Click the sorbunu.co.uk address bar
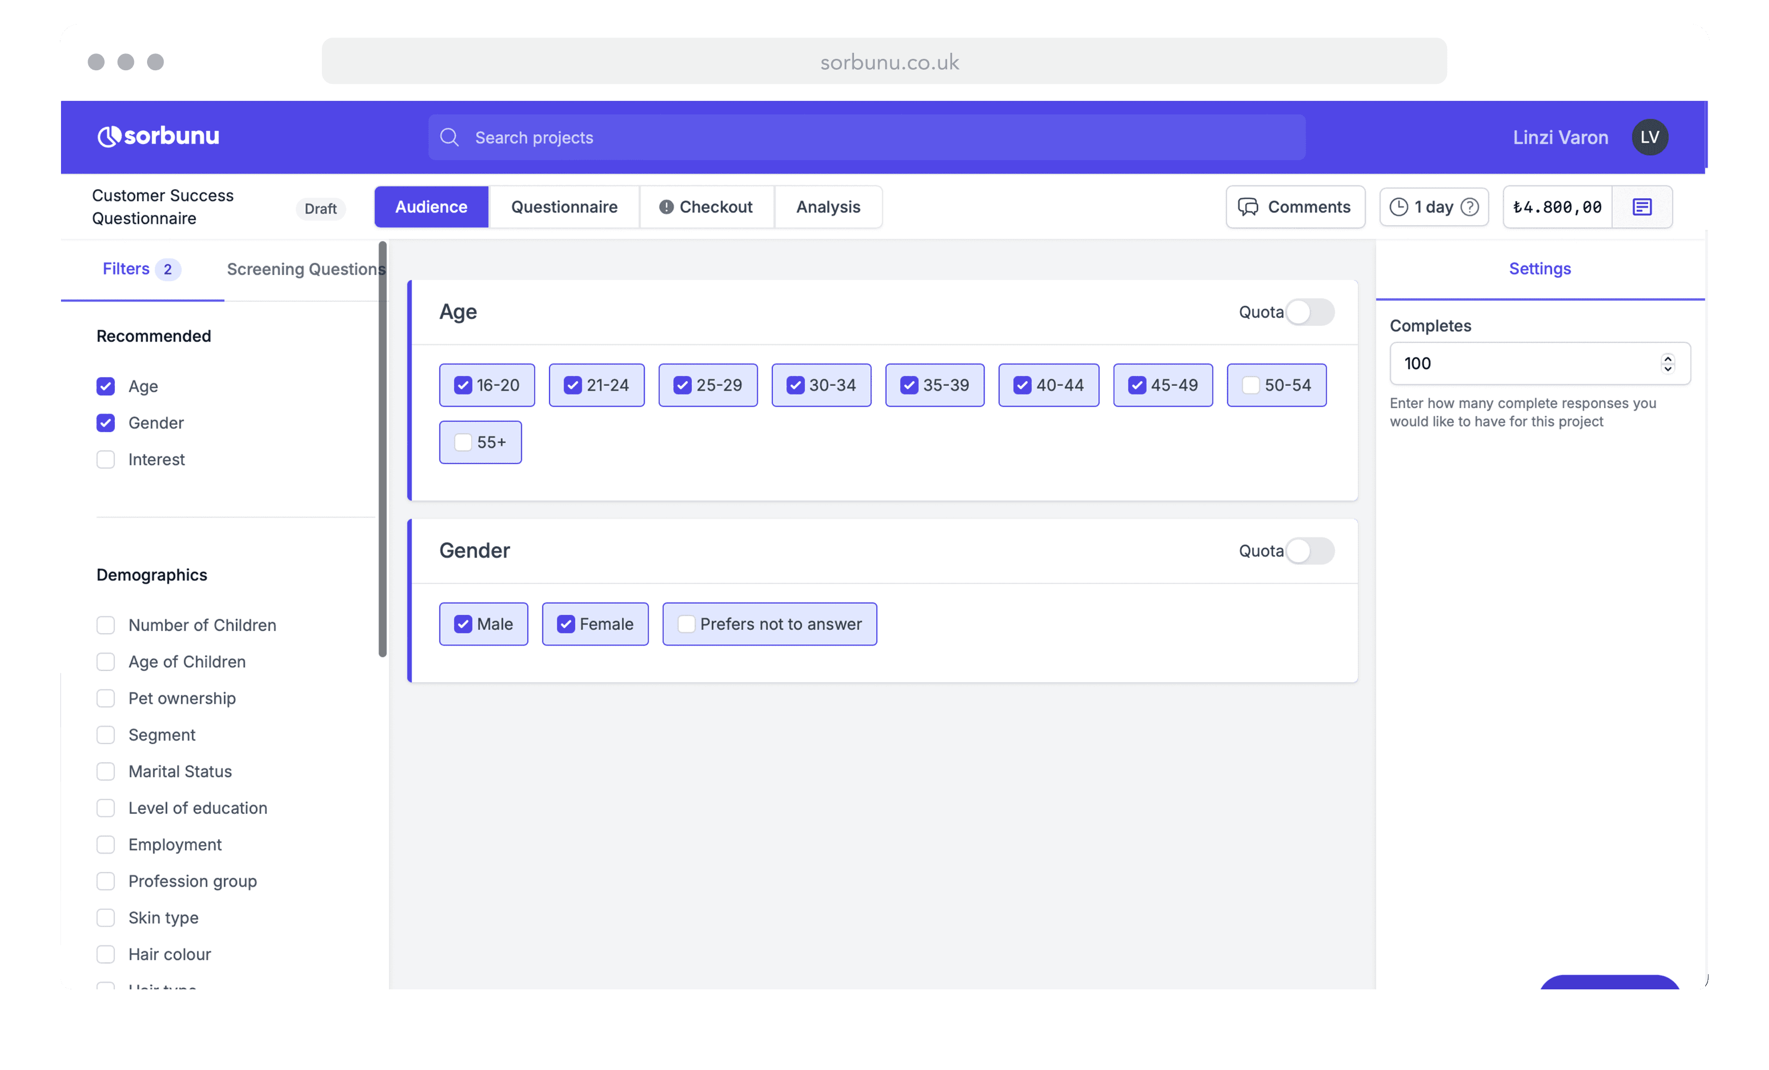This screenshot has height=1070, width=1769. click(x=884, y=62)
